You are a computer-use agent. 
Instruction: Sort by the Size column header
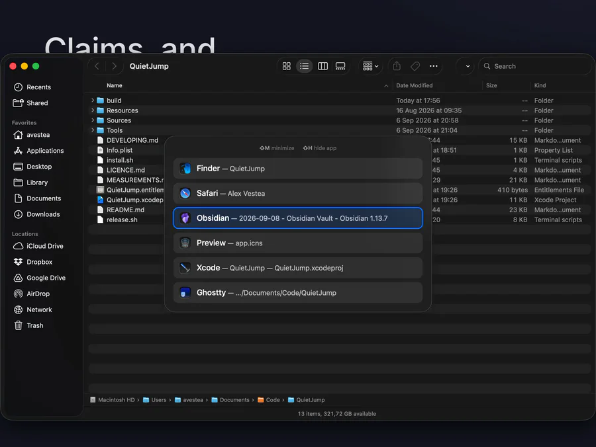pyautogui.click(x=491, y=86)
